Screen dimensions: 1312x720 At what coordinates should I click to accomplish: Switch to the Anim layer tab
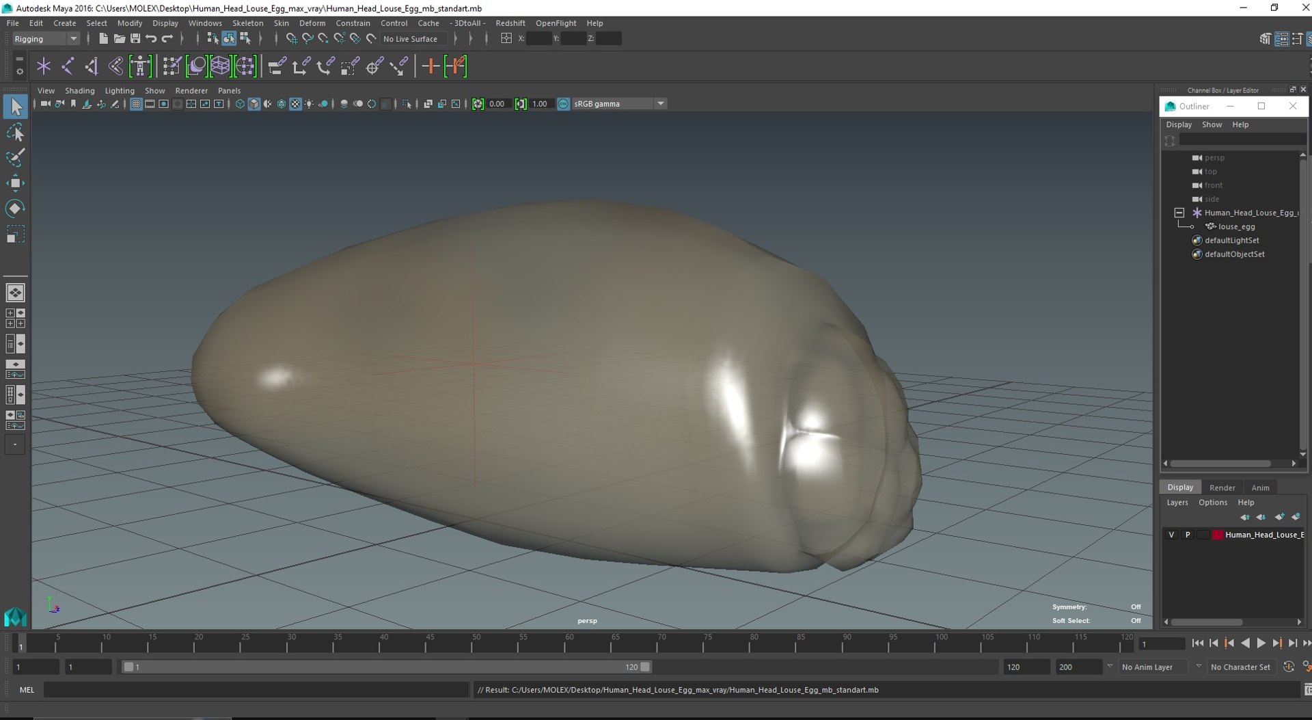point(1260,488)
